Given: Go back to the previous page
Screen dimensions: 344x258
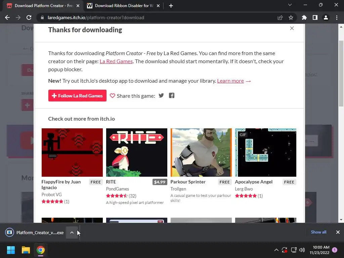Looking at the screenshot, I should pos(7,17).
